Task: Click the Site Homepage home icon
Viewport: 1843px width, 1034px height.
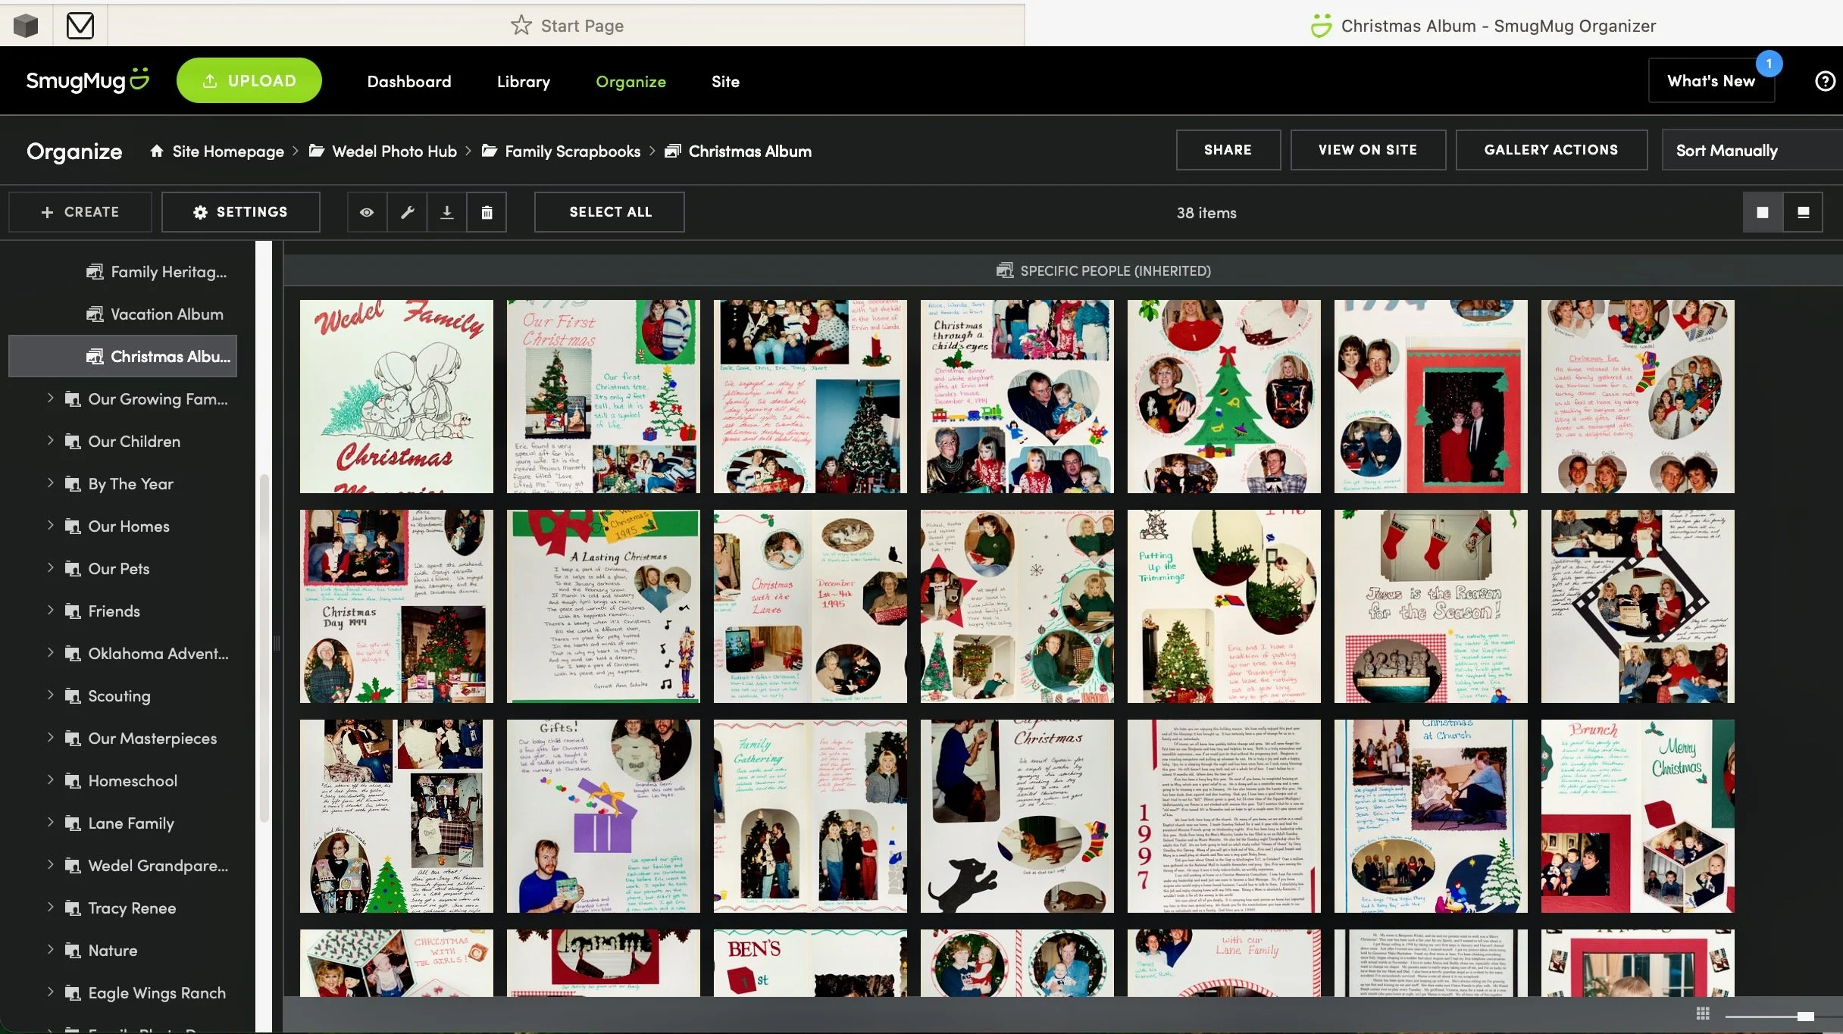Action: click(x=156, y=151)
